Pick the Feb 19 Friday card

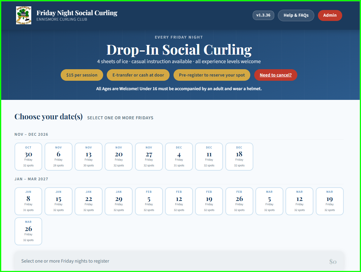tap(209, 201)
